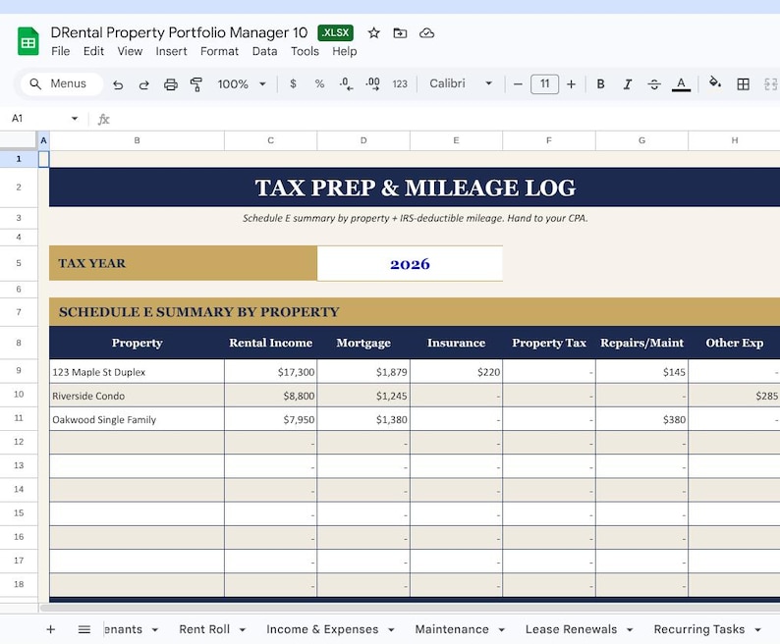Viewport: 780px width, 644px height.
Task: Open the File menu
Action: coord(61,51)
